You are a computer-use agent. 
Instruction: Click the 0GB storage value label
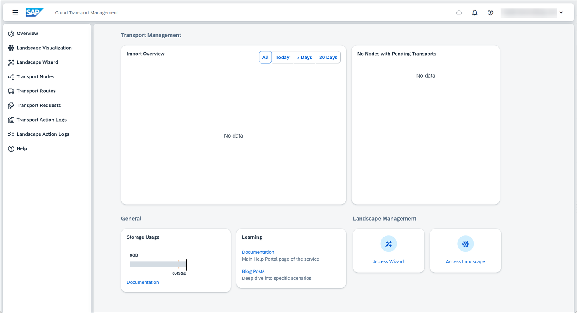[134, 255]
